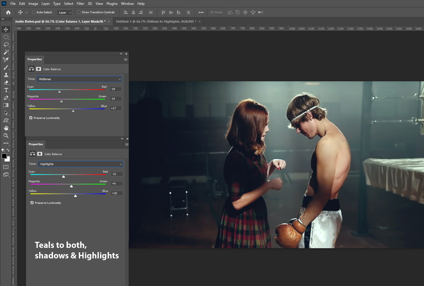
Task: Select the Eyedropper tool
Action: coord(6,60)
